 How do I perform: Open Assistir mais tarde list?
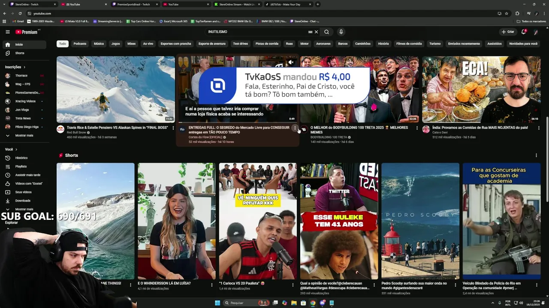[25, 175]
